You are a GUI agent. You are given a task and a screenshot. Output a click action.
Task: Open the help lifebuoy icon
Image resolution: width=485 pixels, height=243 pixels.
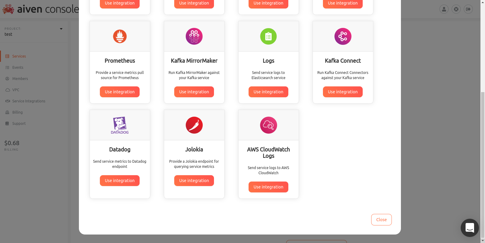coord(456,9)
